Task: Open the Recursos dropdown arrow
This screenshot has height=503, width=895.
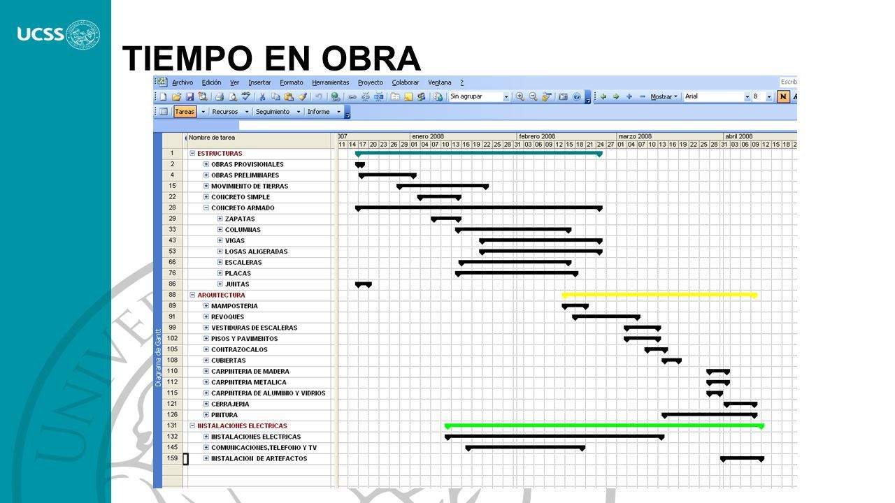Action: 247,111
